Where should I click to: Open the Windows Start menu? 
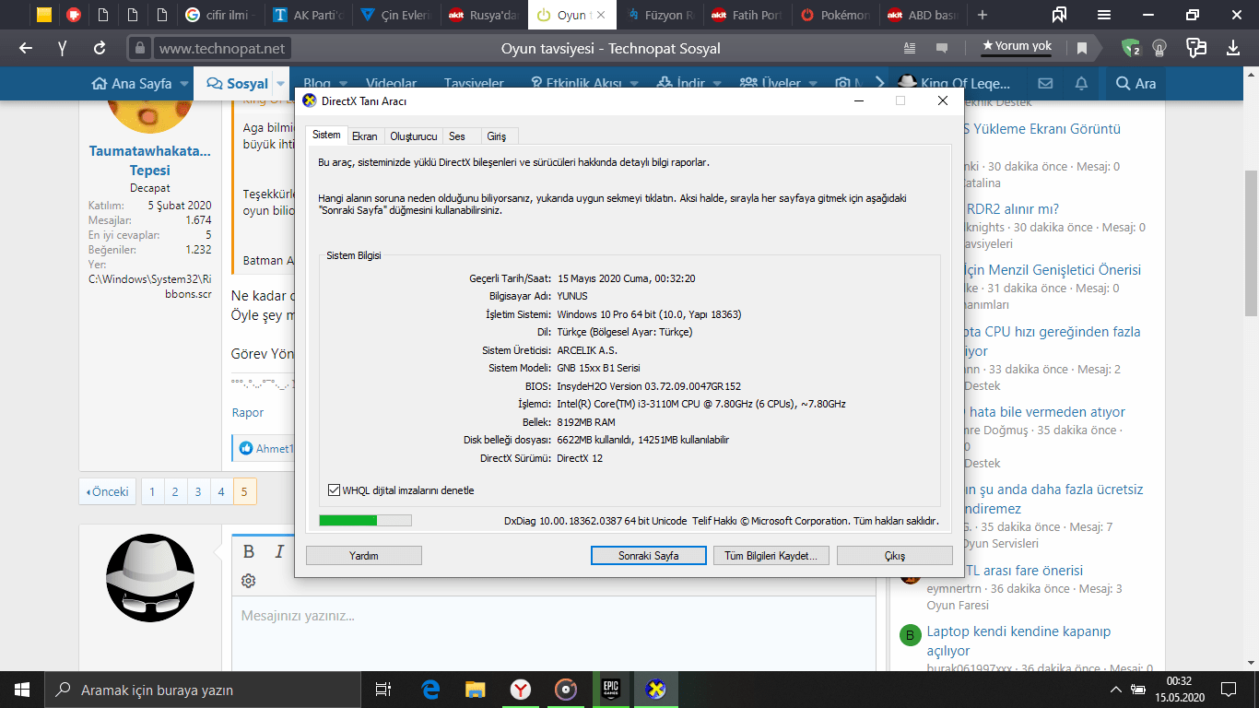coord(22,690)
